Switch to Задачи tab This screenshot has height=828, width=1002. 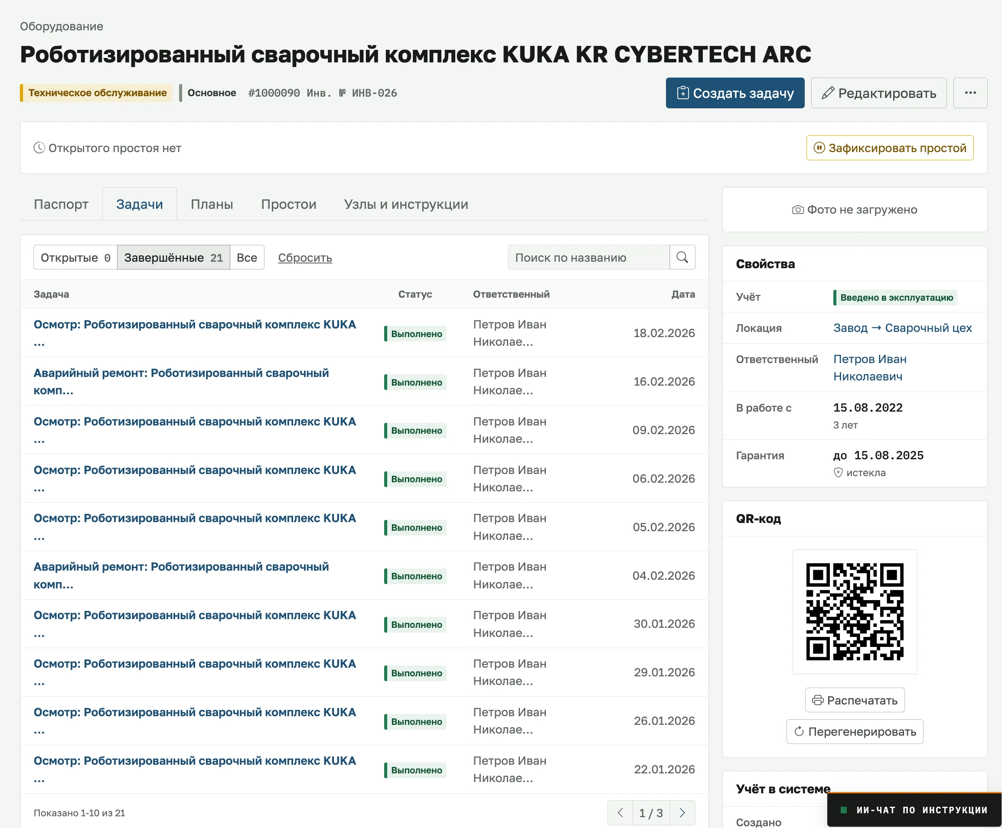coord(139,204)
